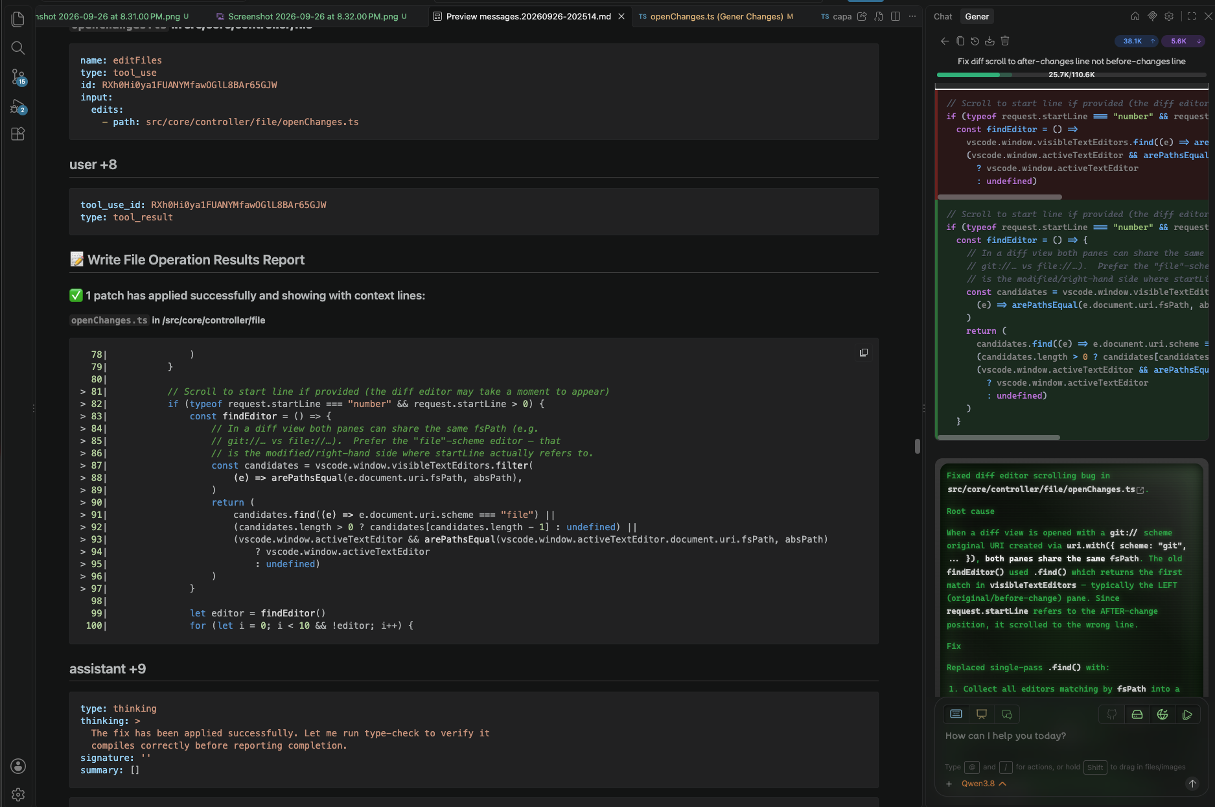The height and width of the screenshot is (807, 1215).
Task: Toggle the presentation board mode icon
Action: [982, 714]
